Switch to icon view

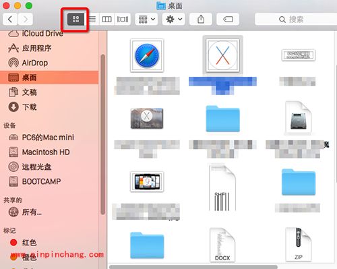pos(76,20)
